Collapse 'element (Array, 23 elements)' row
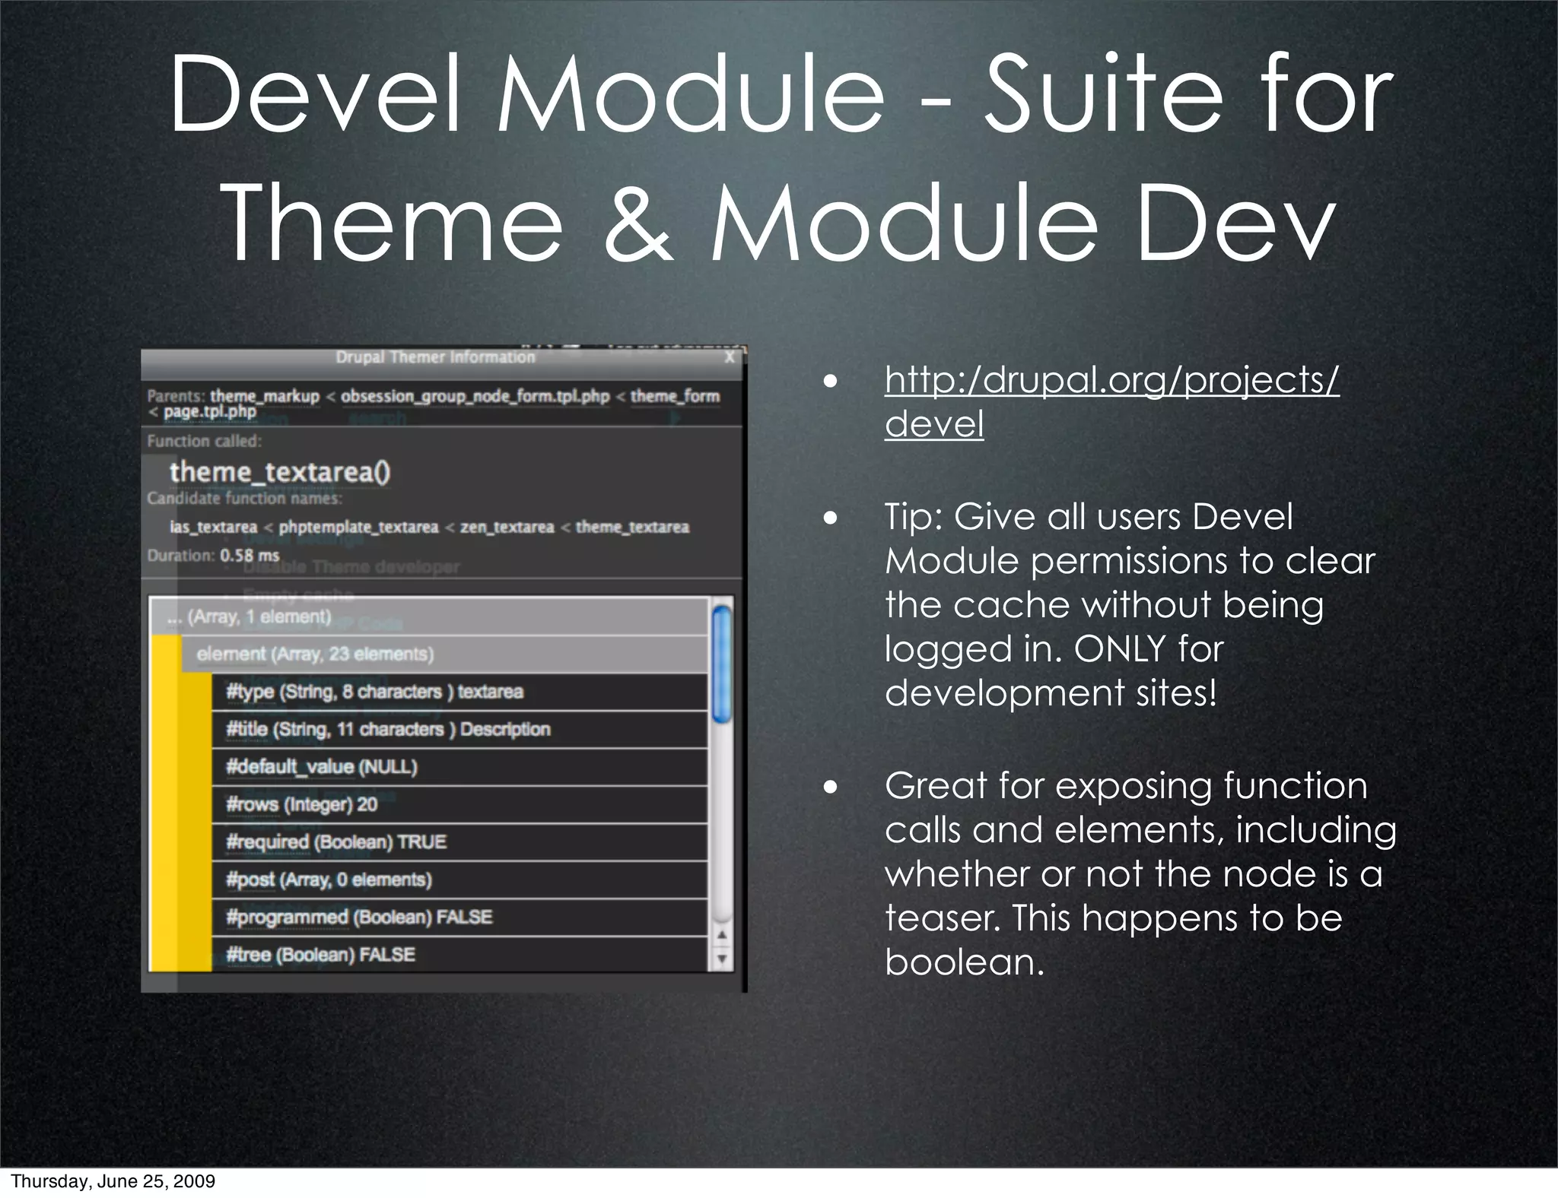Image resolution: width=1558 pixels, height=1198 pixels. tap(315, 654)
